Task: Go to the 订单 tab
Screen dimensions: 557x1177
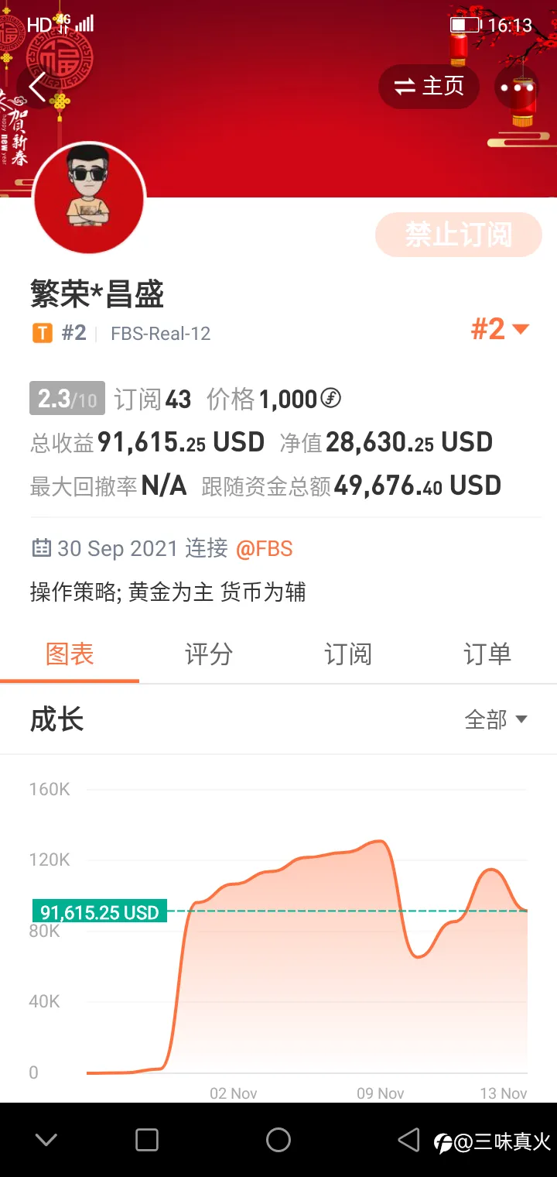Action: [x=487, y=654]
